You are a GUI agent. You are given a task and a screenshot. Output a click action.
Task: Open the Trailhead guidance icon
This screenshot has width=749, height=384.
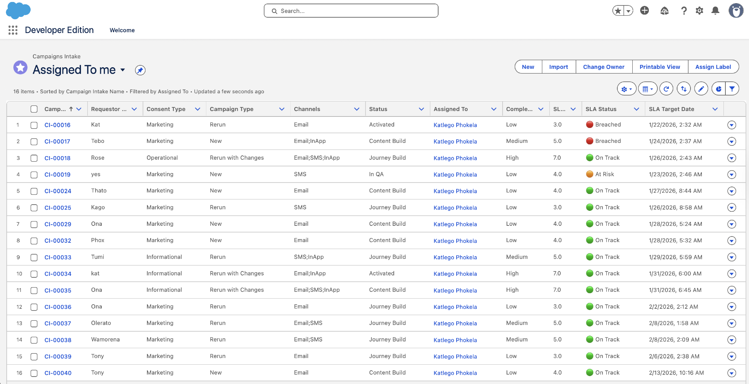click(665, 11)
